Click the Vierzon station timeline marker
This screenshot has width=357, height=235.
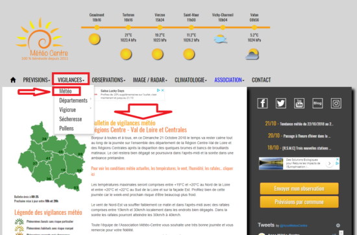[160, 27]
